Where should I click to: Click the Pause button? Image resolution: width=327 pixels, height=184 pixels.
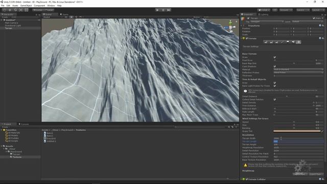pyautogui.click(x=163, y=10)
